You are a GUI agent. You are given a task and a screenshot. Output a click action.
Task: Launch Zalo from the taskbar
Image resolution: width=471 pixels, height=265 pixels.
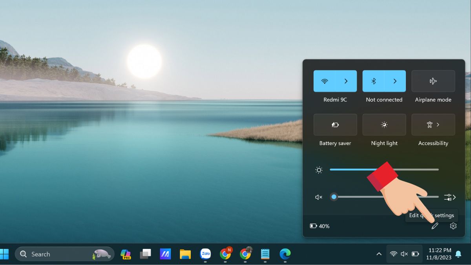click(x=205, y=254)
